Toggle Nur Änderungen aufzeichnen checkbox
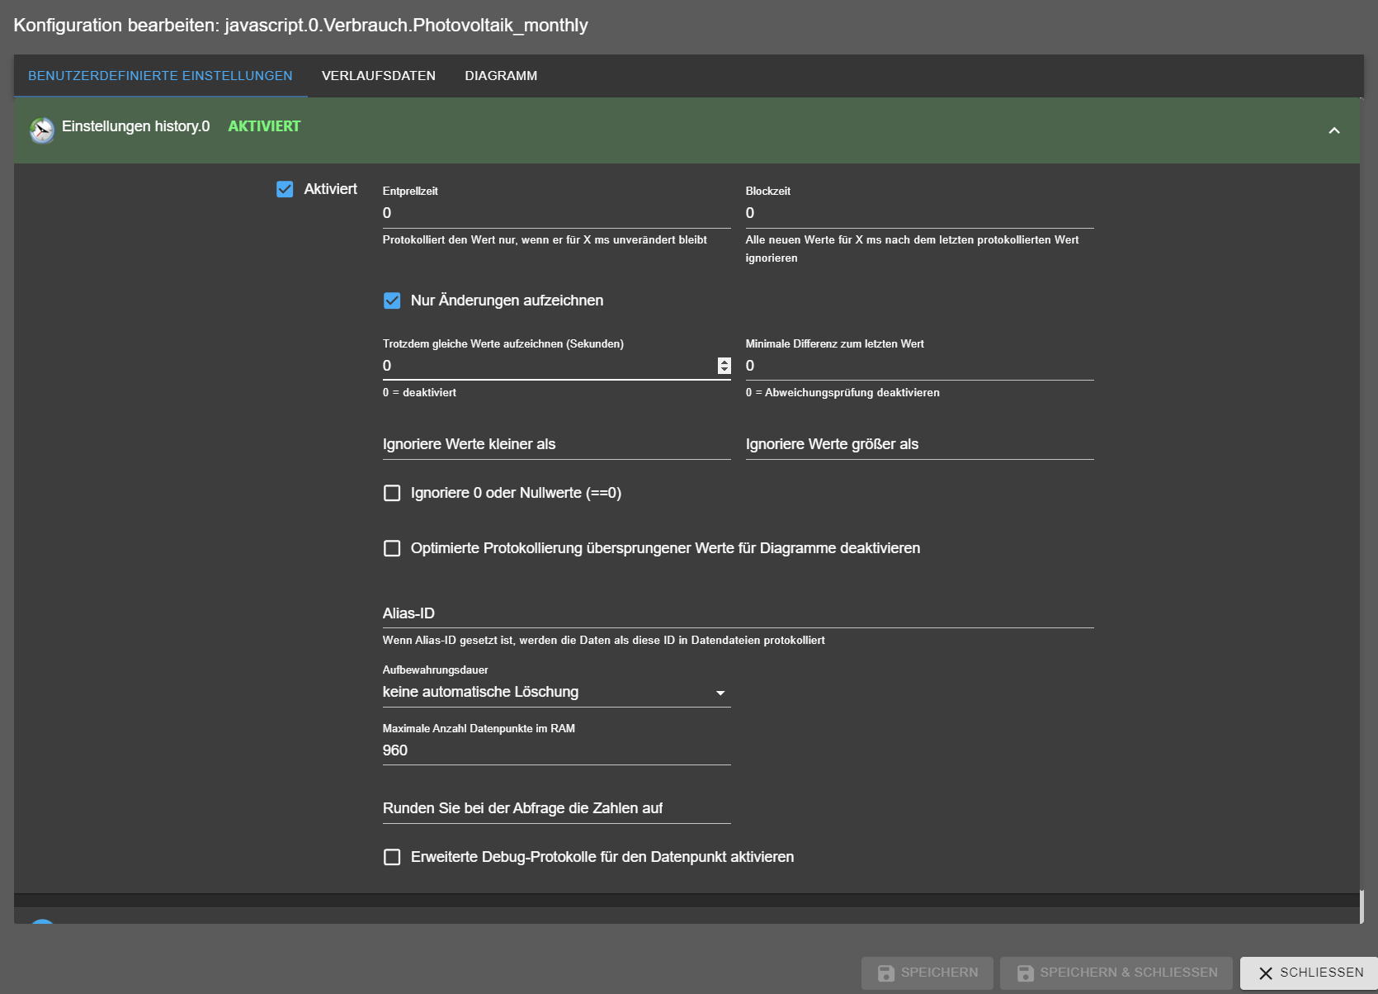This screenshot has width=1378, height=994. click(x=392, y=301)
